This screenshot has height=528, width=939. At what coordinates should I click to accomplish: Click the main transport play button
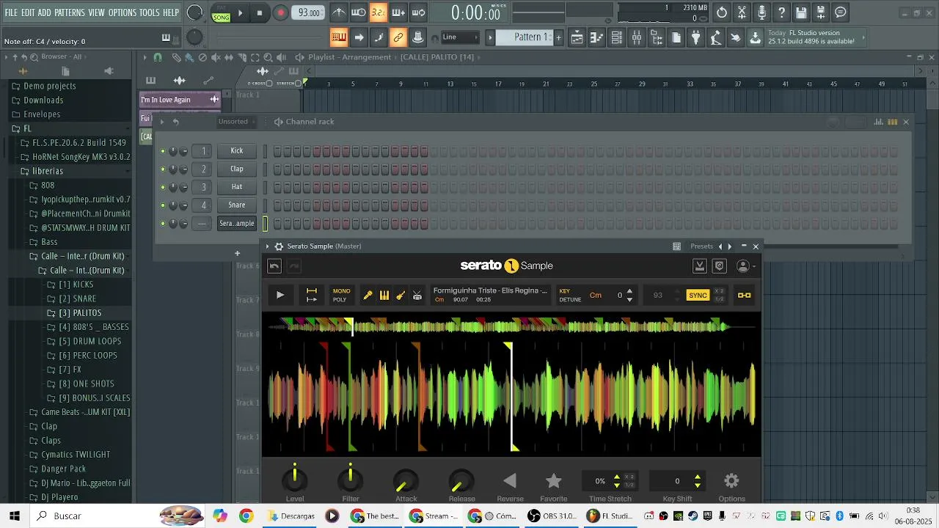click(x=240, y=13)
